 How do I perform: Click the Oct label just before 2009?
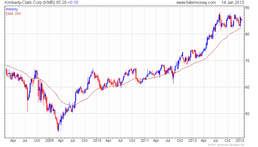pyautogui.click(x=37, y=141)
